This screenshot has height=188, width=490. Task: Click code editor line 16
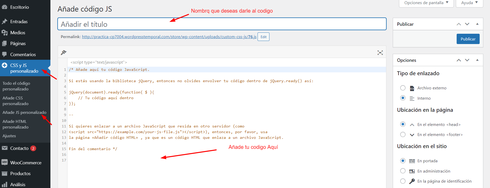coord(227,155)
